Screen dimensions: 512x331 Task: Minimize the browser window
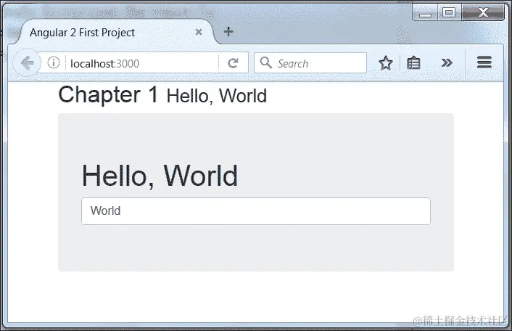[x=425, y=13]
